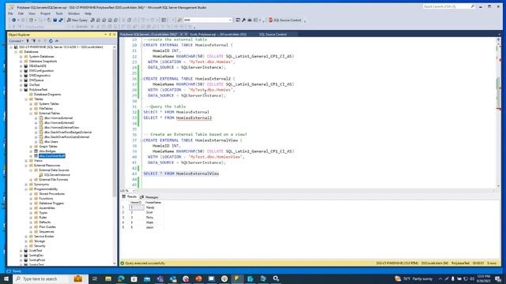Select the dbo.Badges table node
The height and width of the screenshot is (284, 506).
pos(47,151)
